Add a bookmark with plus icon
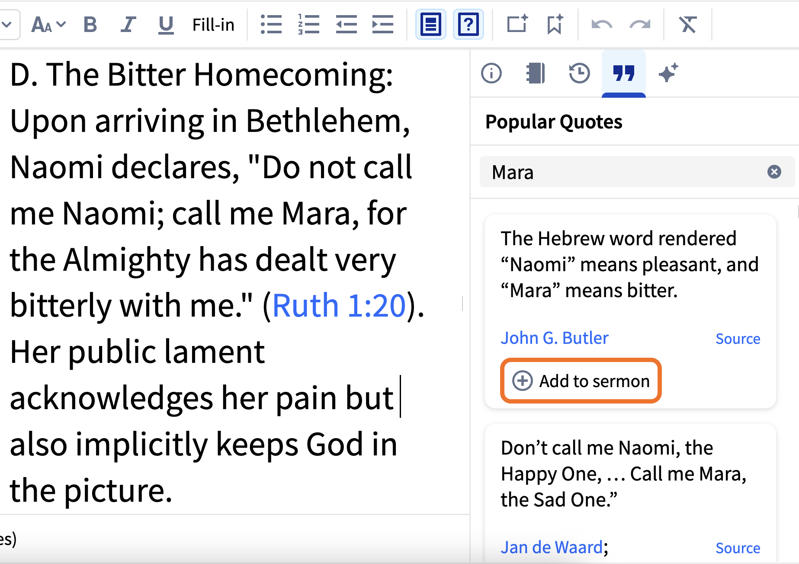 (x=555, y=25)
